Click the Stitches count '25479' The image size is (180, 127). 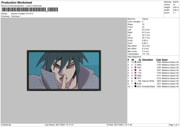(175, 2)
